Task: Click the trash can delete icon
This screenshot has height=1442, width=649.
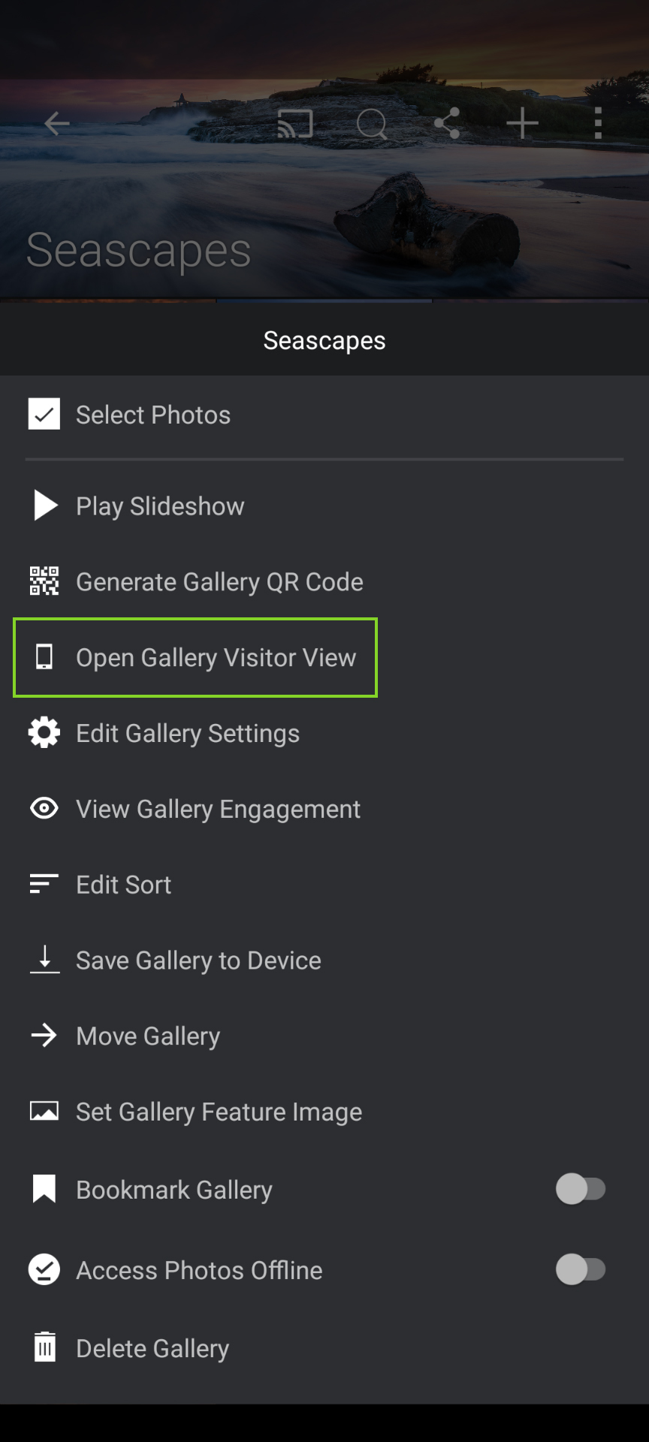Action: [45, 1347]
